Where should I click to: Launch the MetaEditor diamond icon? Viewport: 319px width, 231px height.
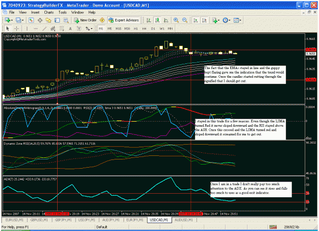(x=102, y=20)
